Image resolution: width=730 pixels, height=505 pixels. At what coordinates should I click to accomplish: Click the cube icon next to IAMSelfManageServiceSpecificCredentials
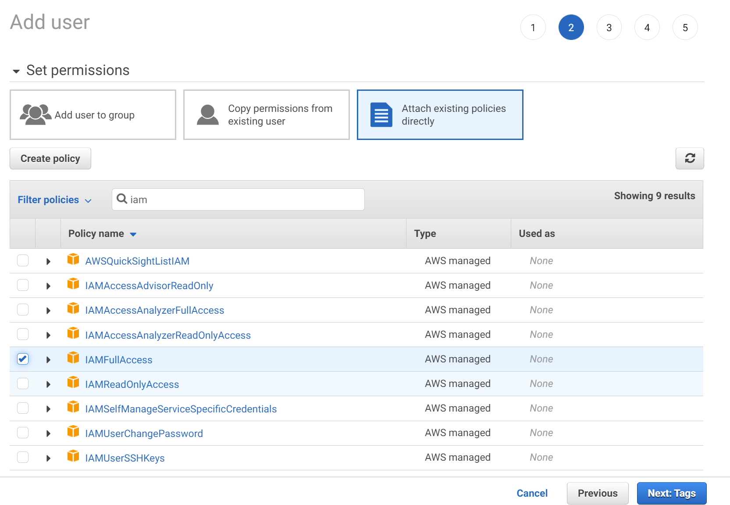[x=73, y=407]
